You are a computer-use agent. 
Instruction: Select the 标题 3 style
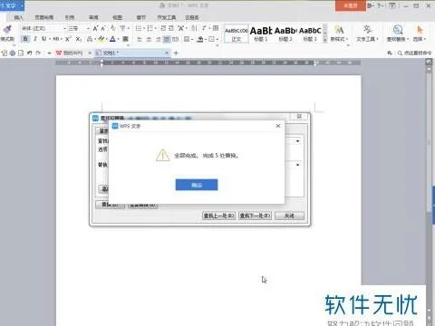(x=310, y=34)
